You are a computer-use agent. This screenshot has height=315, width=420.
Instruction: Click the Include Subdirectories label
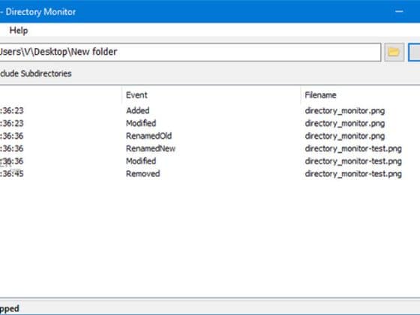point(36,73)
